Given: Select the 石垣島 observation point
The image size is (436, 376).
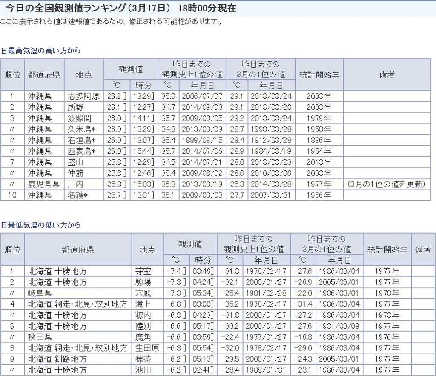Looking at the screenshot, I should (x=81, y=140).
